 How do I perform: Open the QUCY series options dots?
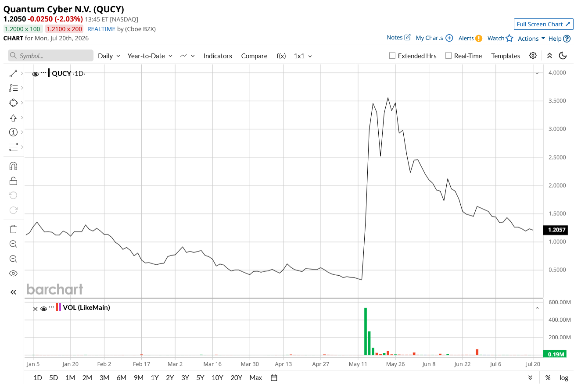click(43, 72)
